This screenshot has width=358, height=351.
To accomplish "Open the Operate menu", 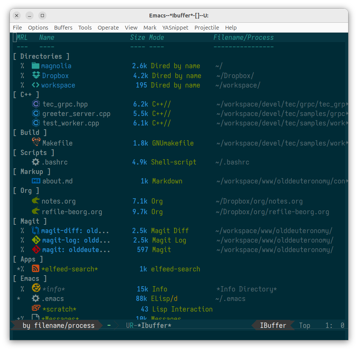I will tap(108, 28).
